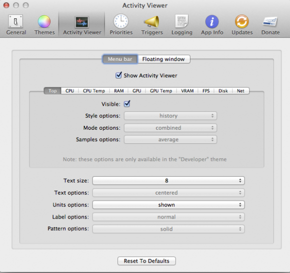Open the Priorities clock pane
290x273 pixels.
coord(121,25)
